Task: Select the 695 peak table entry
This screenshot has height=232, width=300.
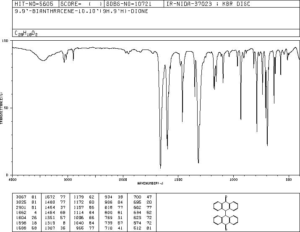Action: (x=137, y=202)
